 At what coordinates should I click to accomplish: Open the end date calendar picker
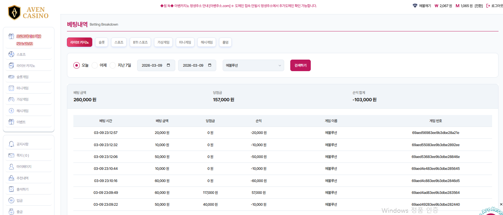click(210, 65)
